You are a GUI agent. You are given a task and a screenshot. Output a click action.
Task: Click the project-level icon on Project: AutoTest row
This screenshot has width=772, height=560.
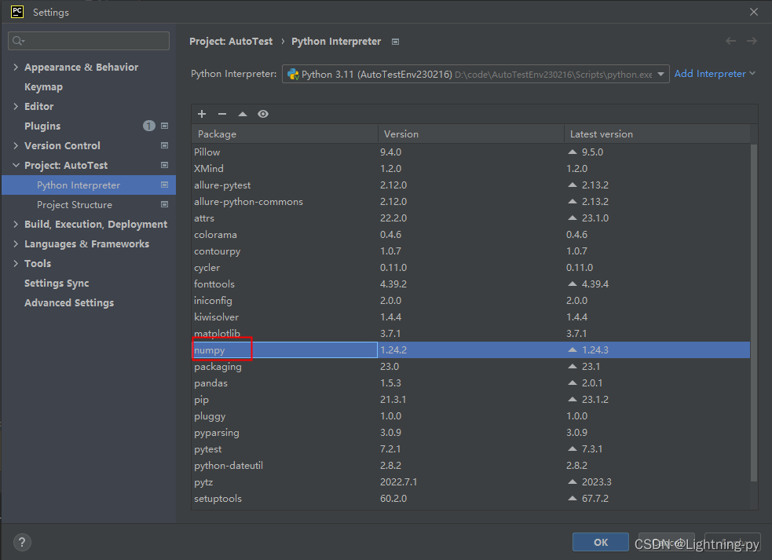[164, 166]
